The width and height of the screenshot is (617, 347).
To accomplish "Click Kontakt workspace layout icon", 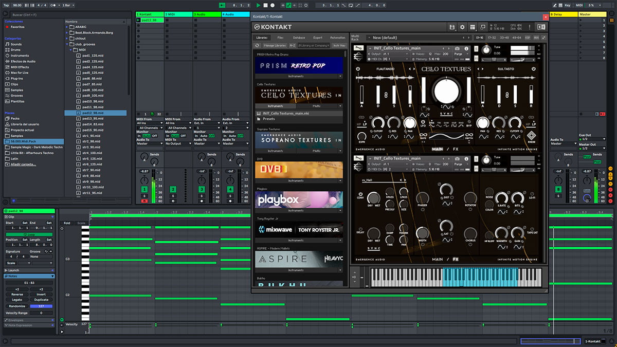I will (x=474, y=27).
